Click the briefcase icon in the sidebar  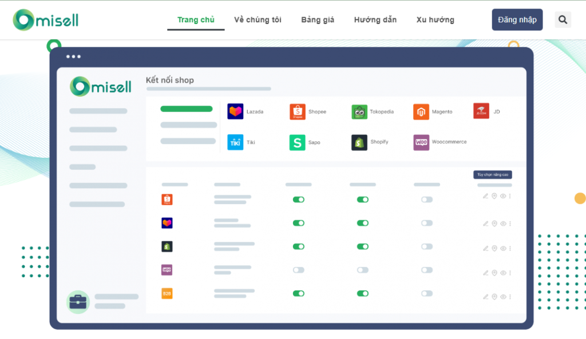[x=78, y=302]
